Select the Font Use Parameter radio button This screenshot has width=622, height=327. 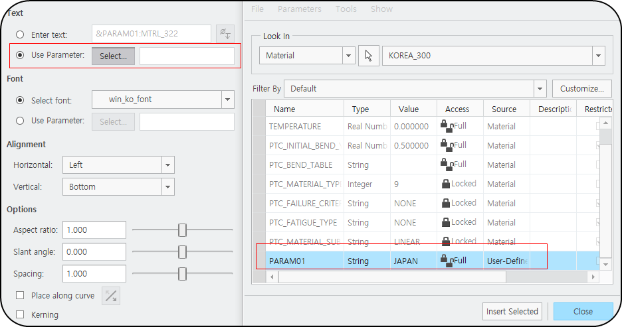[20, 121]
